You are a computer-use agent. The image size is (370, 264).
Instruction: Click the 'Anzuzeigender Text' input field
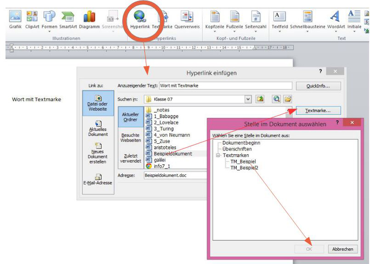tap(225, 86)
